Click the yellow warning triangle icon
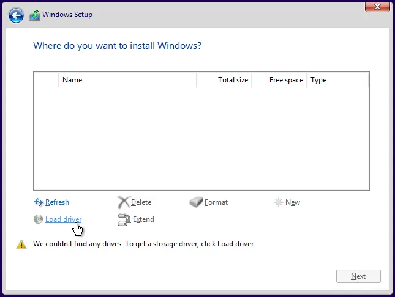 click(21, 244)
